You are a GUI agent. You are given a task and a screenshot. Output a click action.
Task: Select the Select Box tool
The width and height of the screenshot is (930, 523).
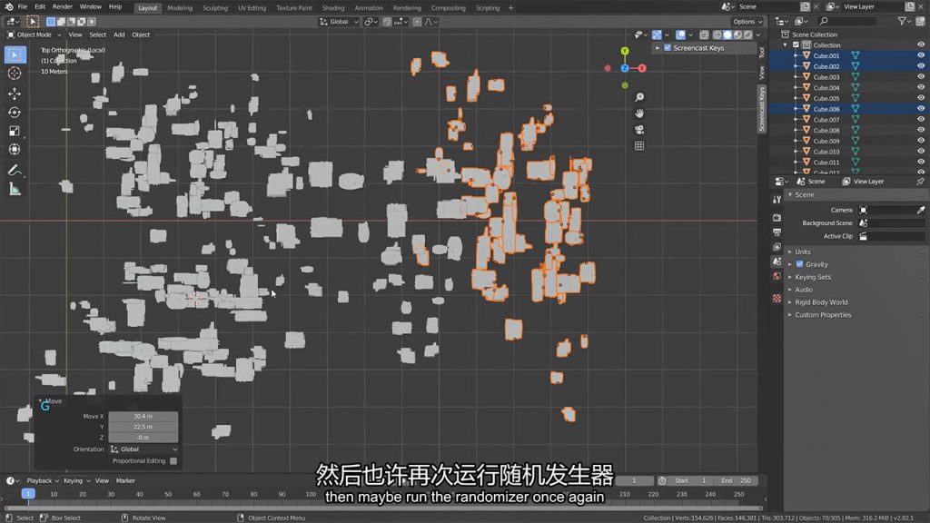point(15,54)
